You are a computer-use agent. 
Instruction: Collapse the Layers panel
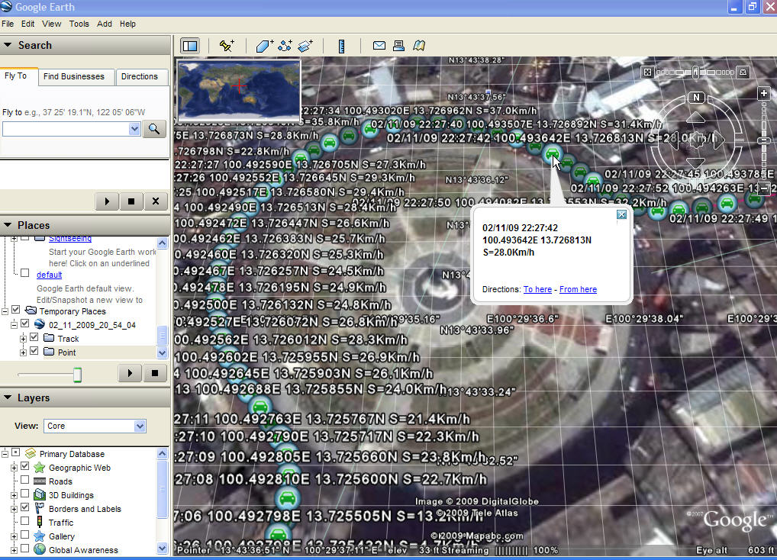(x=8, y=397)
